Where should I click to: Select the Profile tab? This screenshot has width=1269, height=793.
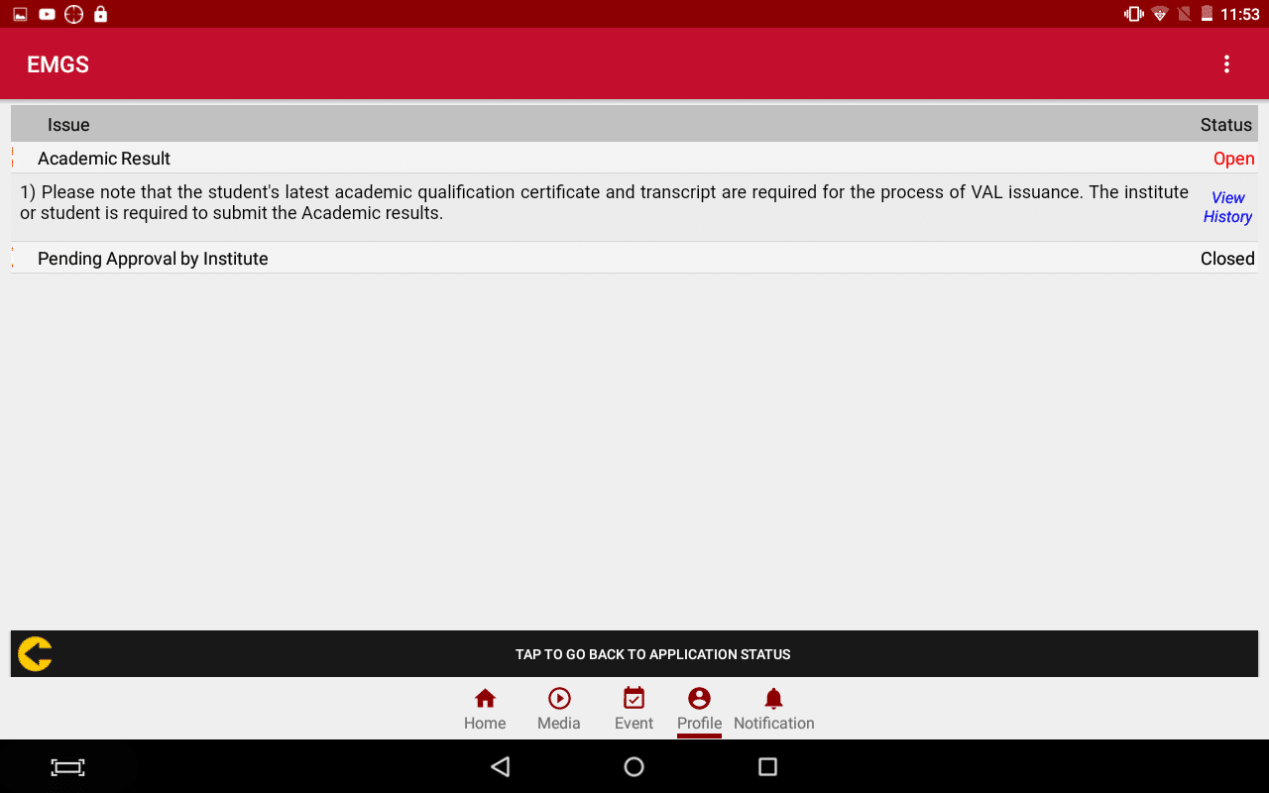coord(699,709)
